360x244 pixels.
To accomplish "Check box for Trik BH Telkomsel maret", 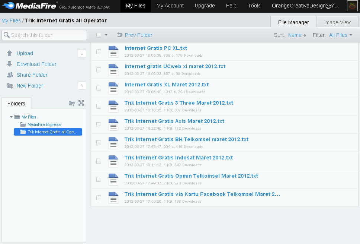I will point(99,143).
